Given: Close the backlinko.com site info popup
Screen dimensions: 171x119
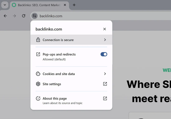Looking at the screenshot, I should tap(104, 29).
